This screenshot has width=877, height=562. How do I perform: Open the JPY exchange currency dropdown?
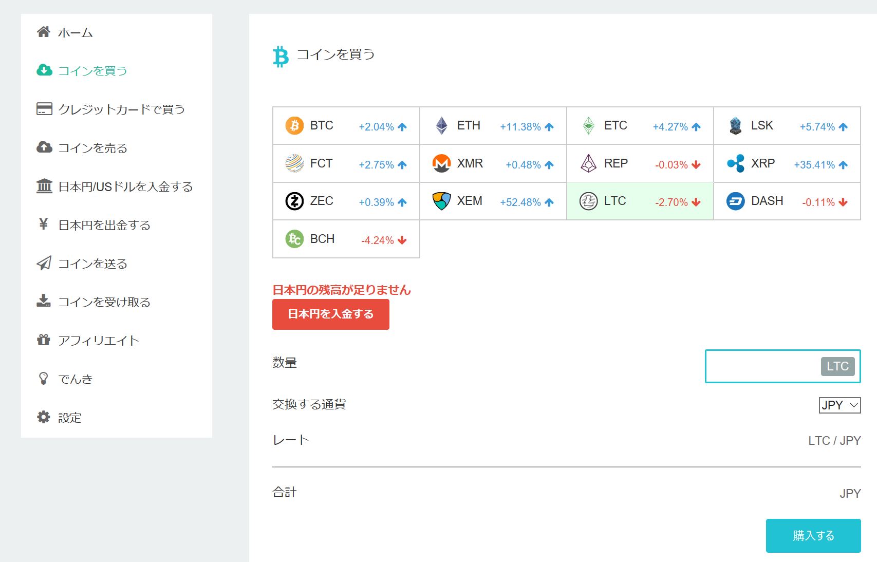tap(839, 405)
